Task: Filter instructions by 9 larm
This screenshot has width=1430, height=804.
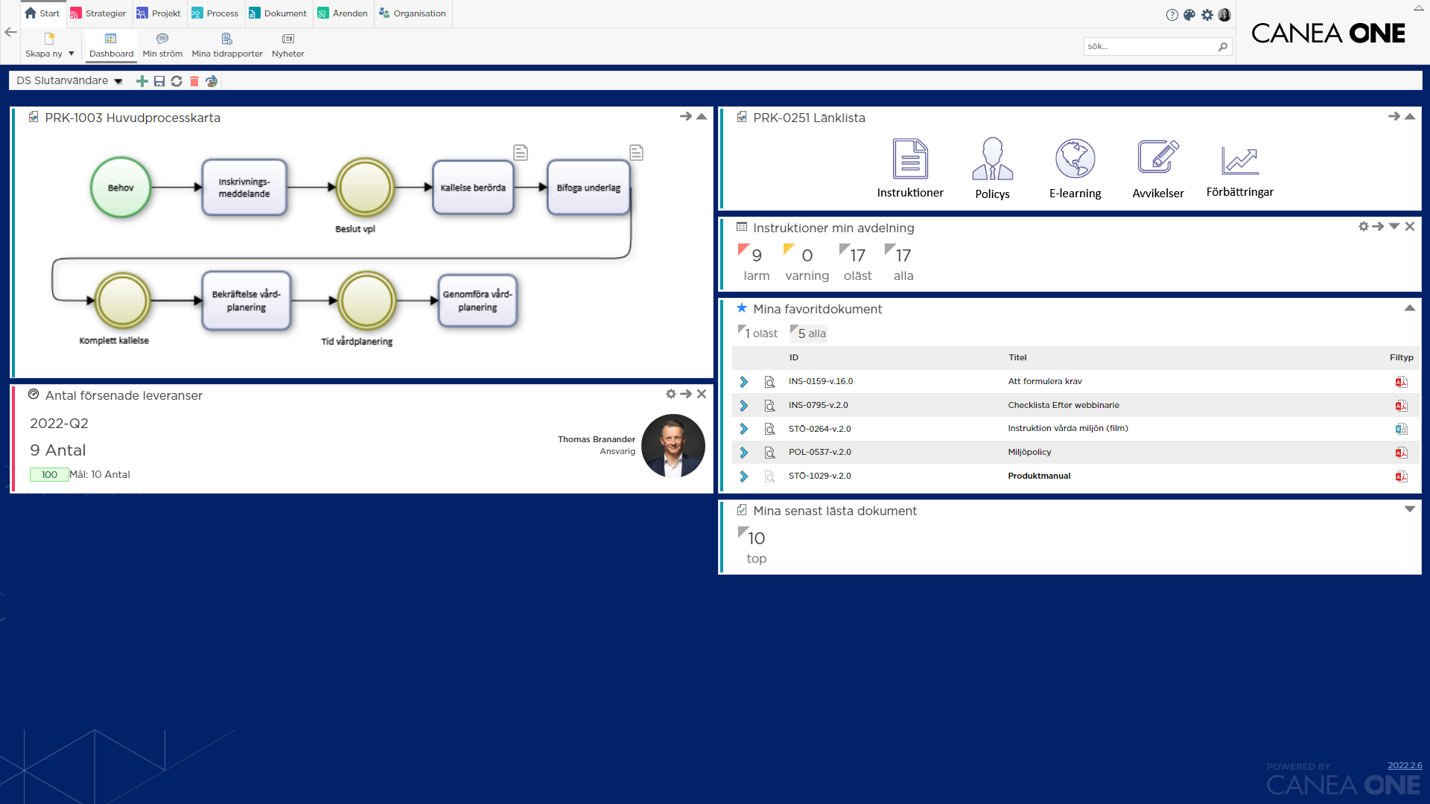Action: pos(755,263)
